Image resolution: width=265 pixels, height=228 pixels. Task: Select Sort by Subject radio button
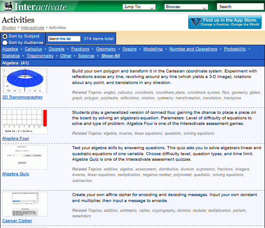coord(5,36)
